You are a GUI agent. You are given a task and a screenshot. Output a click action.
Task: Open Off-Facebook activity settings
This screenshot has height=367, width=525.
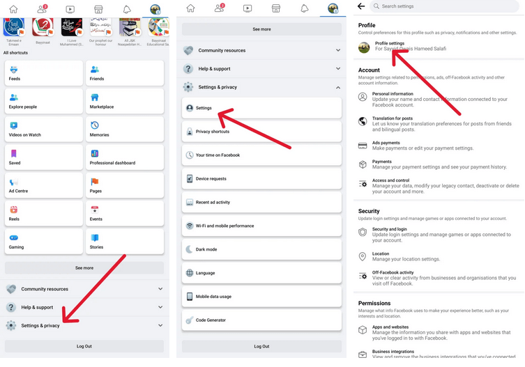(x=439, y=278)
